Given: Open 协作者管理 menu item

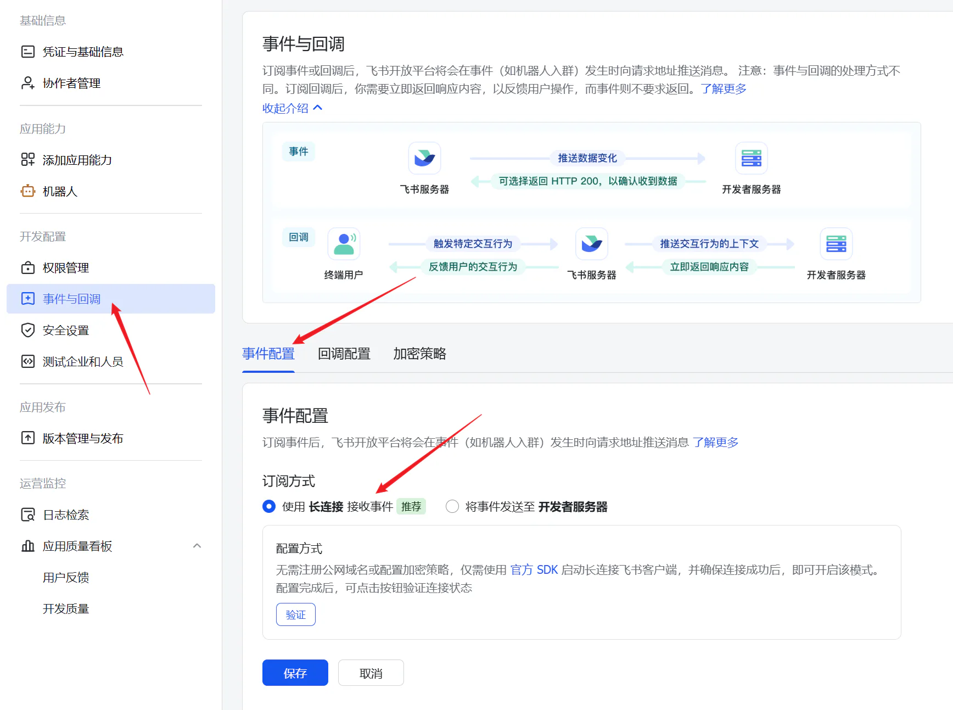Looking at the screenshot, I should (111, 83).
